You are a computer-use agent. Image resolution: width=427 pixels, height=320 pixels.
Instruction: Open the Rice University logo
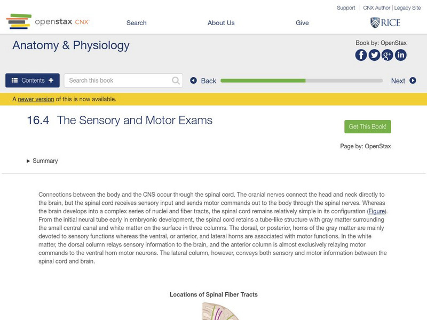(x=385, y=22)
